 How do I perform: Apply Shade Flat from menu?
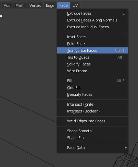click(92, 138)
